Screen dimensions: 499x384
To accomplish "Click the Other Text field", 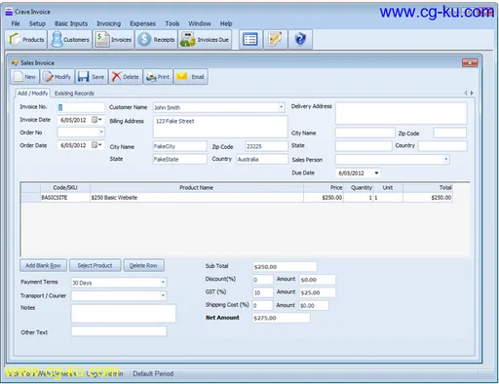I will pos(119,331).
